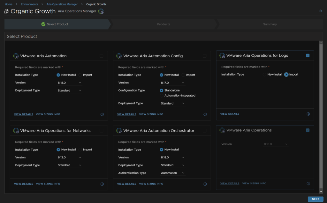Open View Details for Aria Automation
This screenshot has height=203, width=327.
23,114
